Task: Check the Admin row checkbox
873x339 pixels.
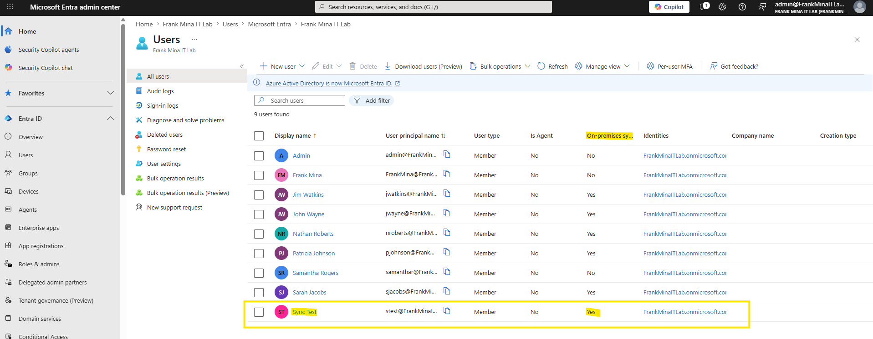Action: [x=259, y=156]
